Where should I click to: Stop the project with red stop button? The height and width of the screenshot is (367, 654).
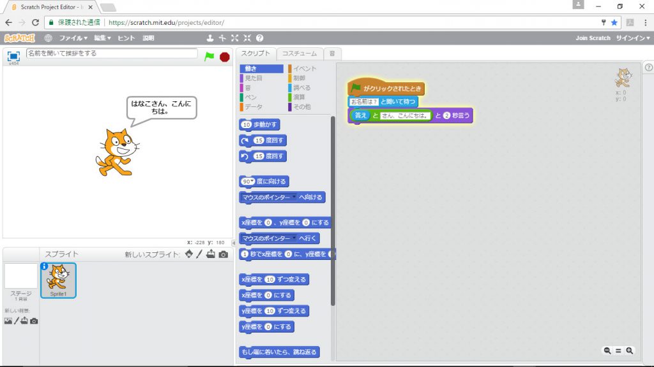pos(224,57)
